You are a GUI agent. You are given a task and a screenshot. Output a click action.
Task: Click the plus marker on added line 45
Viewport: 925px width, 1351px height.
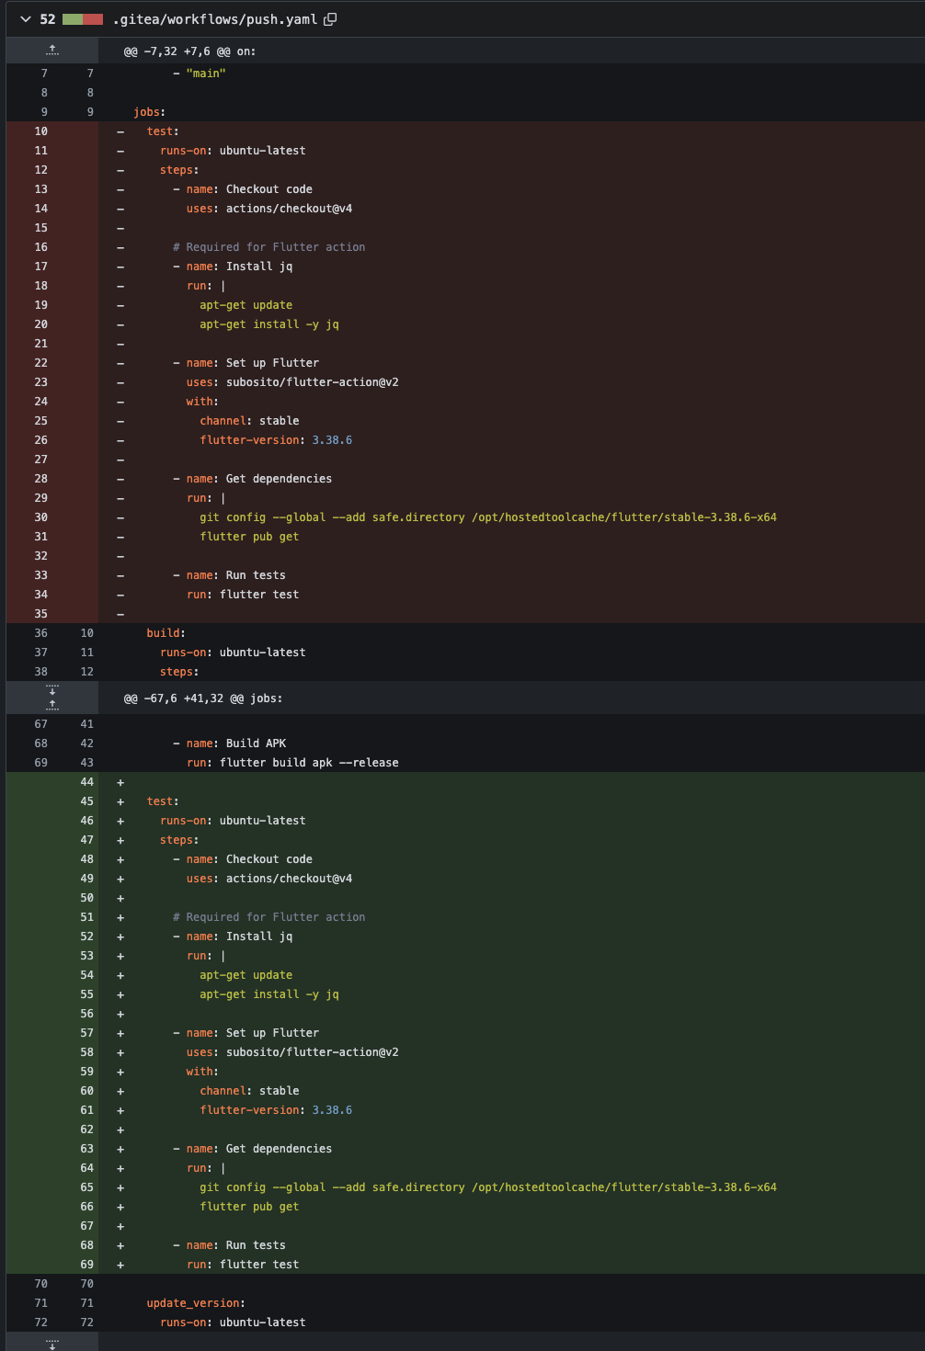click(x=120, y=801)
